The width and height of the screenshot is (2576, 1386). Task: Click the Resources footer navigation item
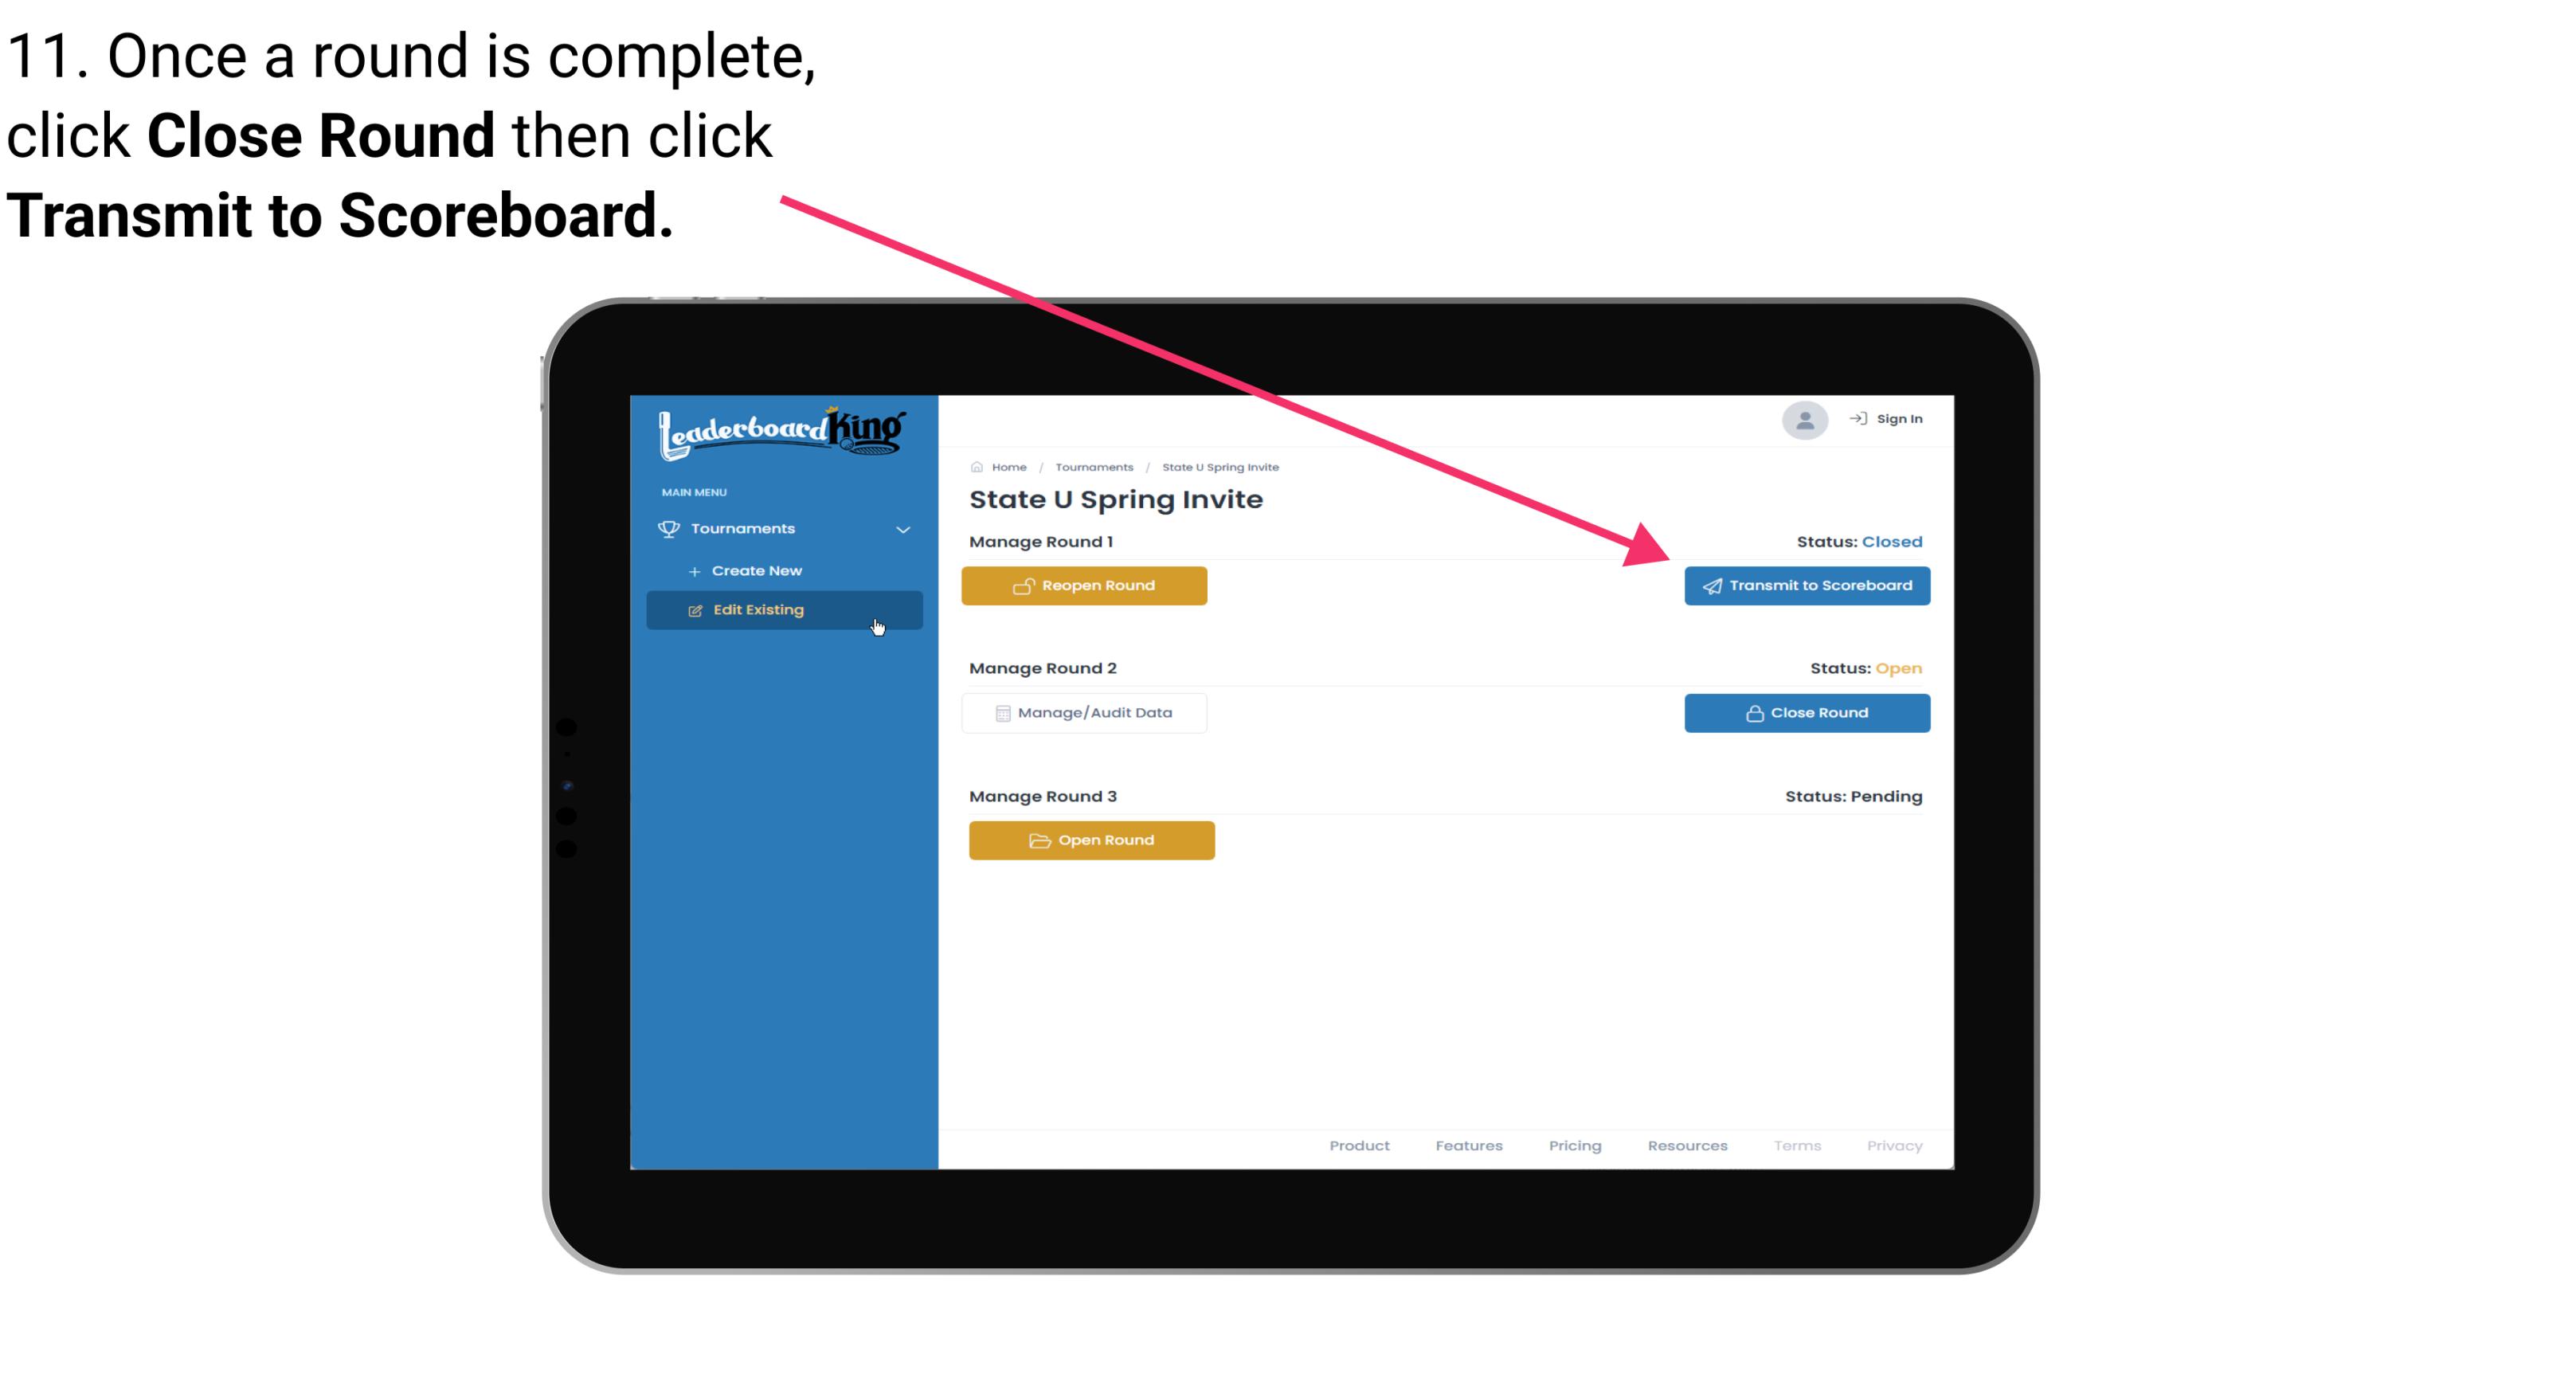point(1687,1145)
